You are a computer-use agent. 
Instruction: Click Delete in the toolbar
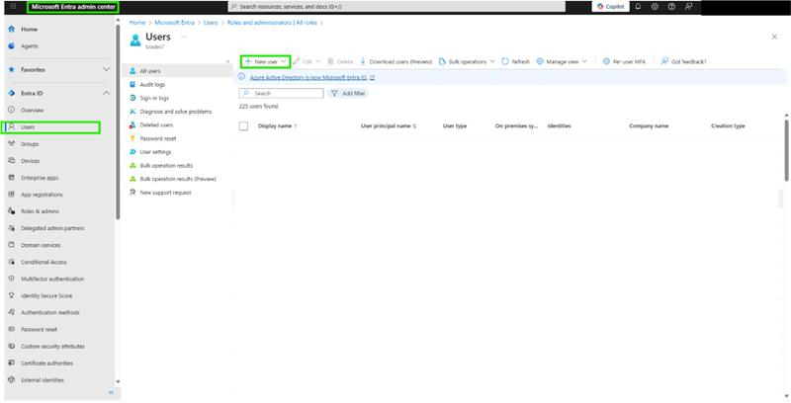point(340,61)
